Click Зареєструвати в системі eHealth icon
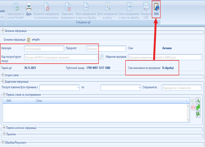205x147 pixels. tap(16, 7)
